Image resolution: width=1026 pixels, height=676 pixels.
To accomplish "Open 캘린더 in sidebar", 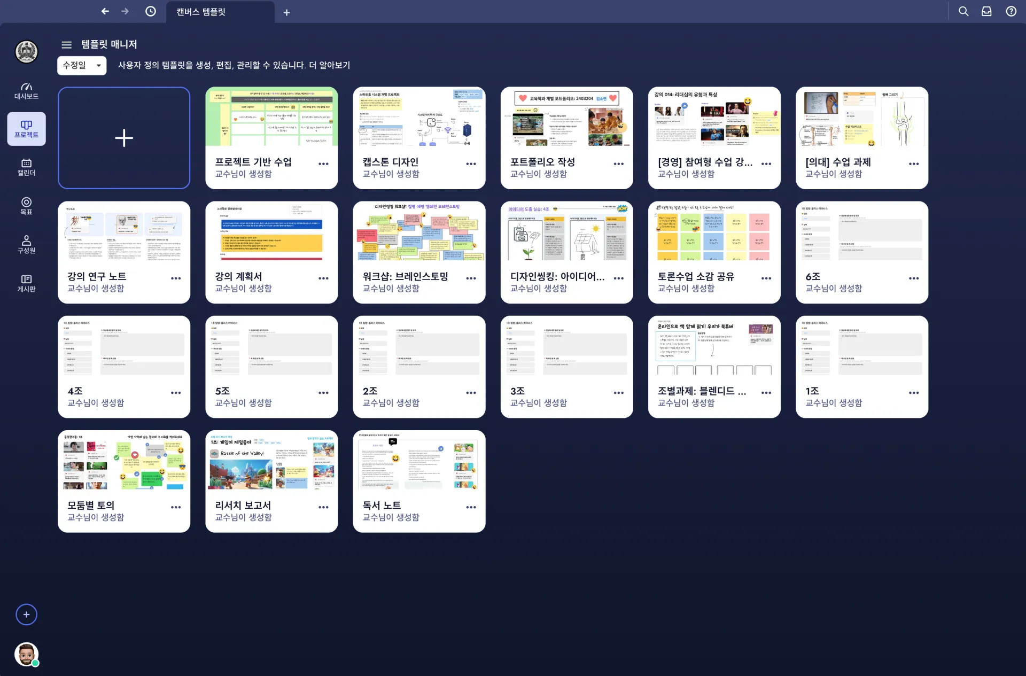I will tap(26, 167).
